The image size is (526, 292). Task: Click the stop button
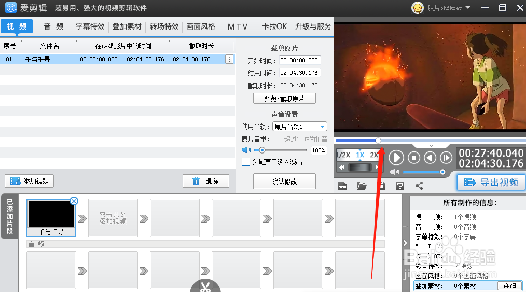(x=414, y=158)
